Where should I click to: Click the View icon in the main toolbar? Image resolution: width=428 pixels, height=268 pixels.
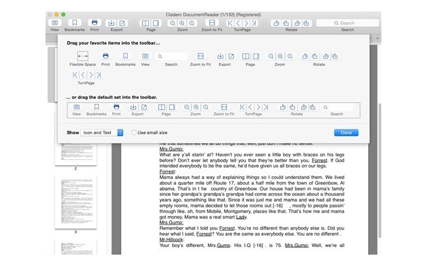click(x=55, y=23)
